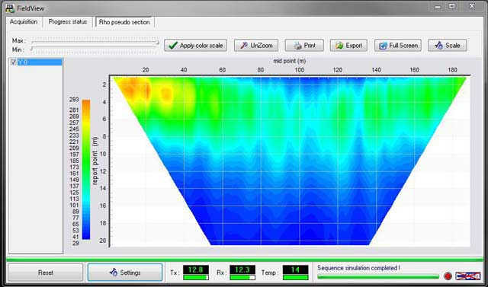Toggle the Y 0 checkbox in list
The height and width of the screenshot is (287, 488).
click(x=14, y=62)
